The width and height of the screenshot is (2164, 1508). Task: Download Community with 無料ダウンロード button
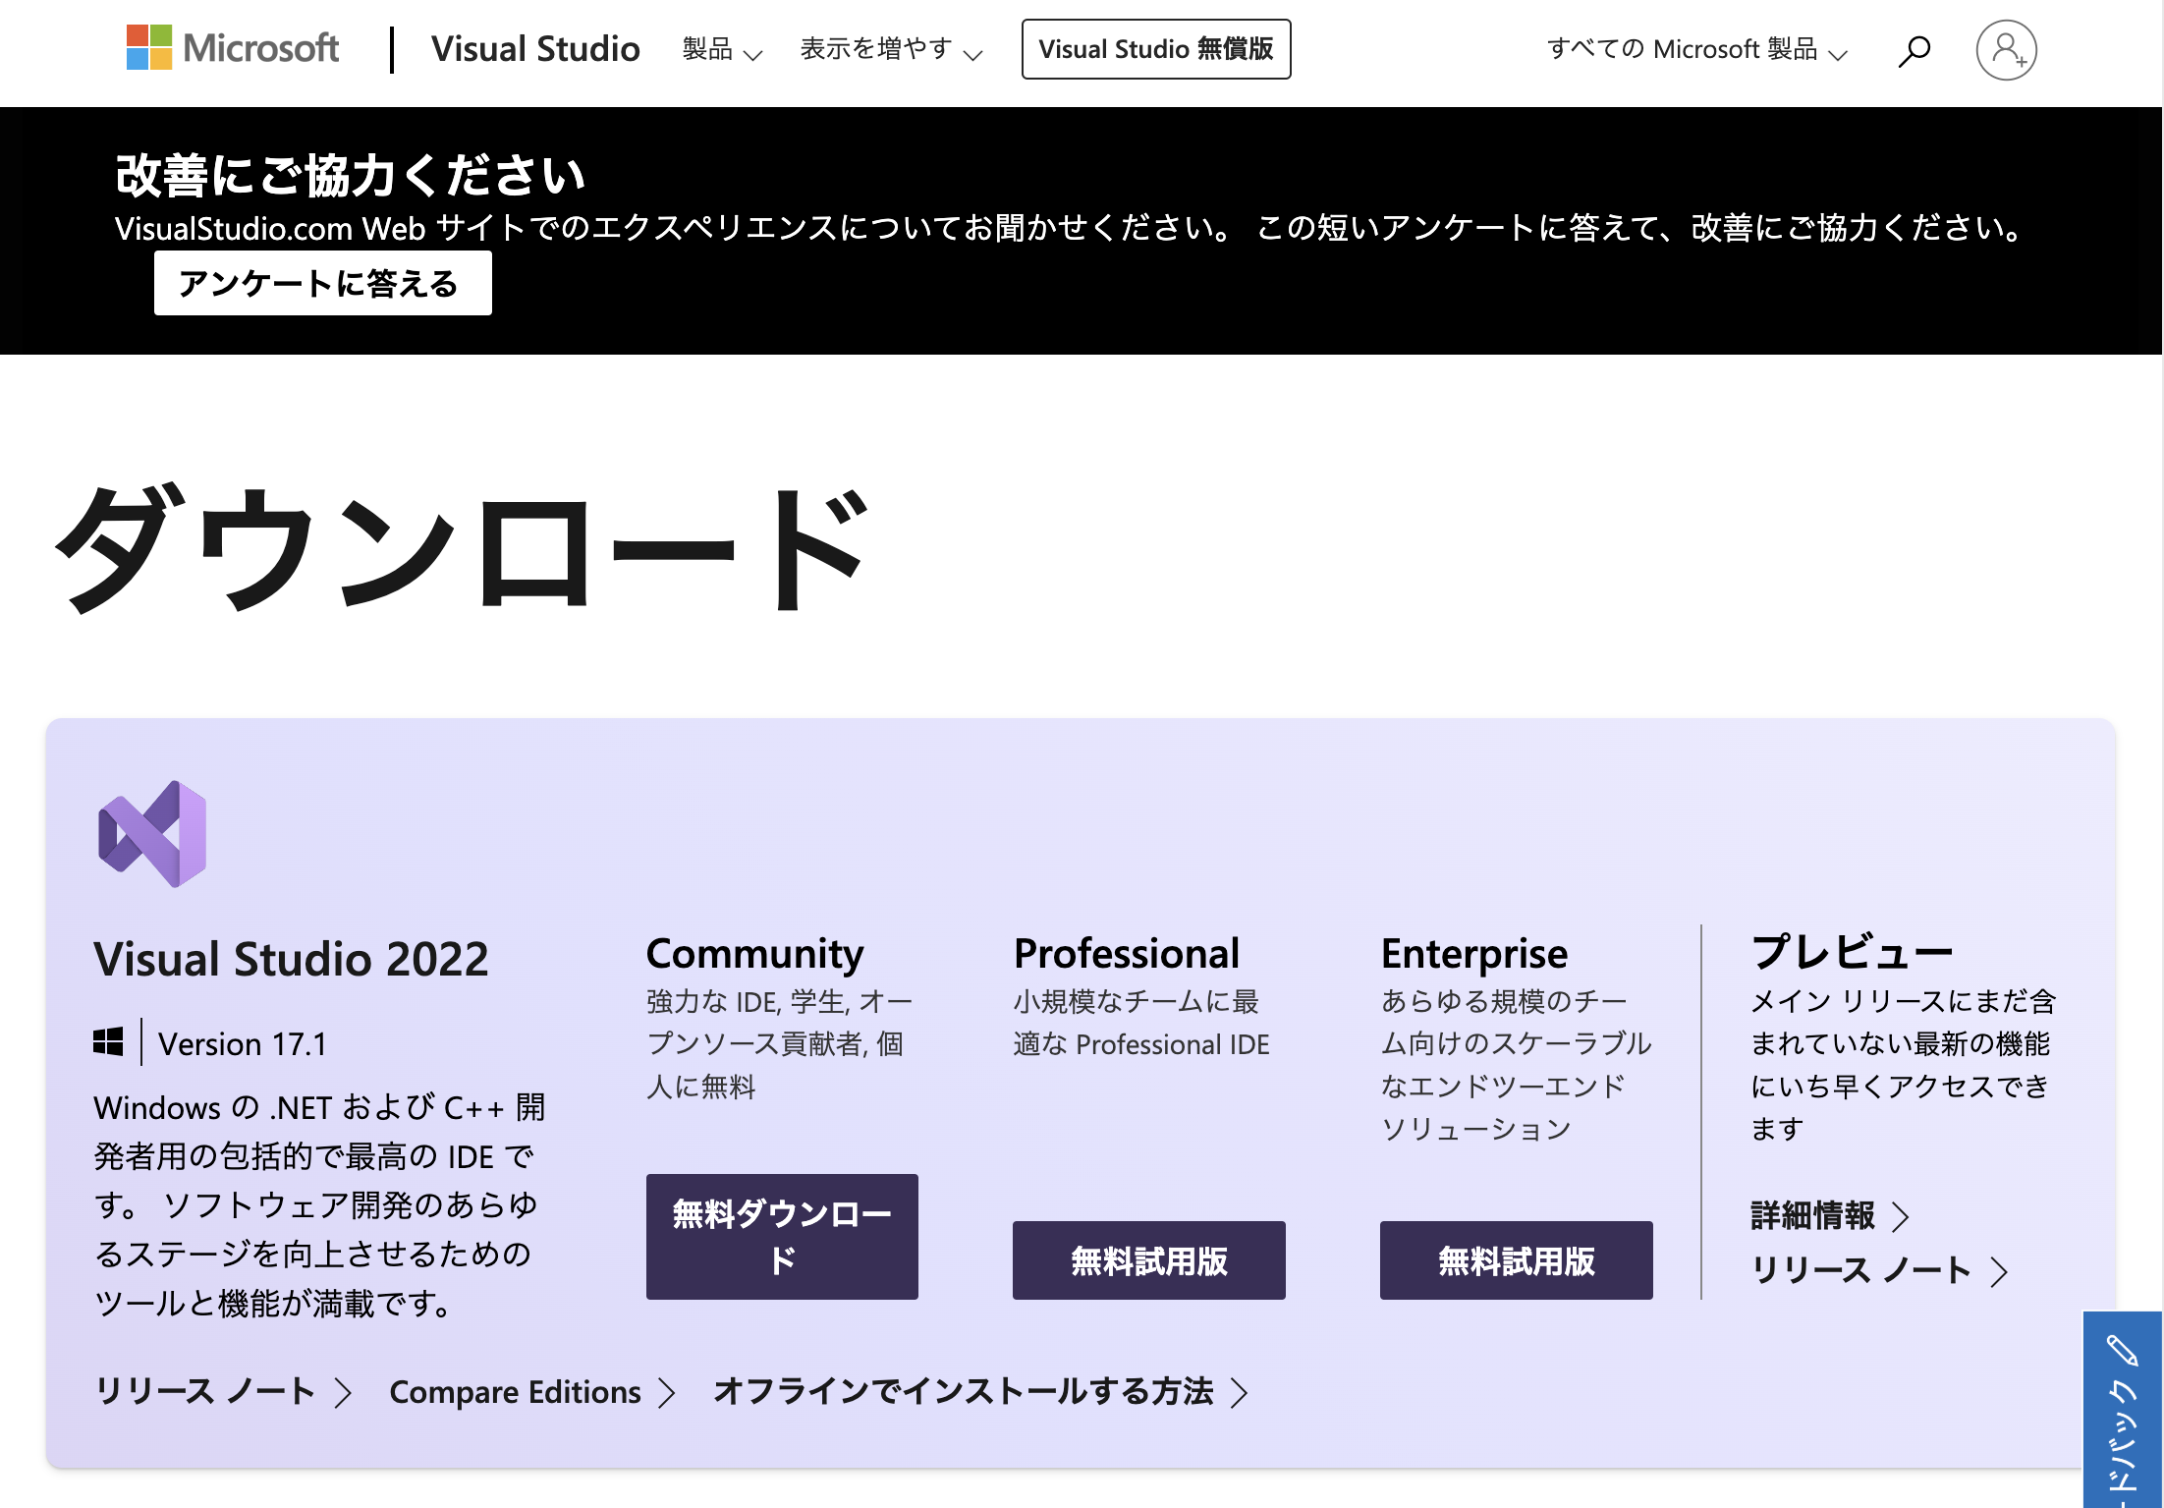point(782,1237)
